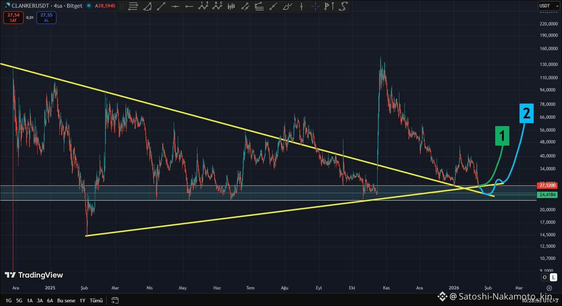Viewport: 562px width, 306px height.
Task: Click the 66,0000 price axis label
Action: click(x=548, y=117)
